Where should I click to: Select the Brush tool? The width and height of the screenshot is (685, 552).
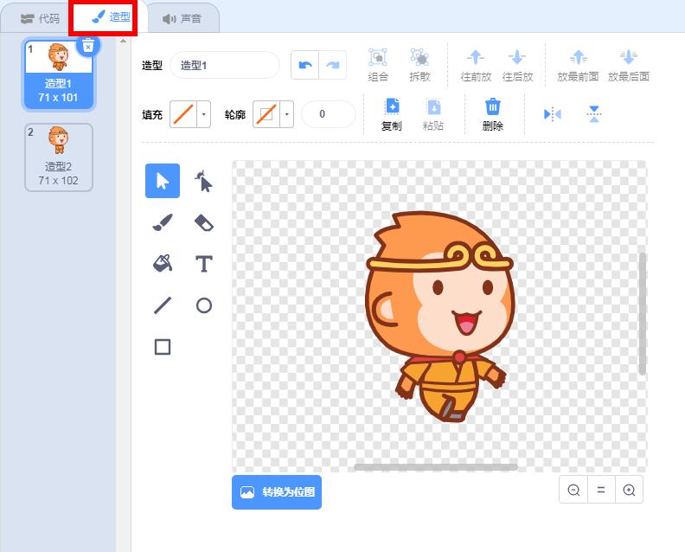(x=162, y=222)
